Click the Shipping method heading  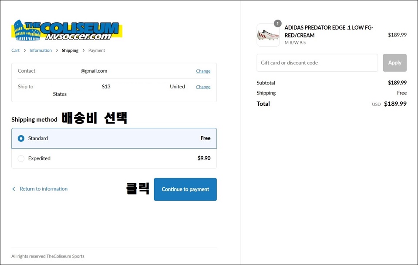34,120
